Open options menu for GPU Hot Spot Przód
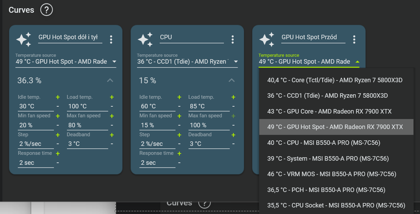Screen dimensions: 420x214 354,40
